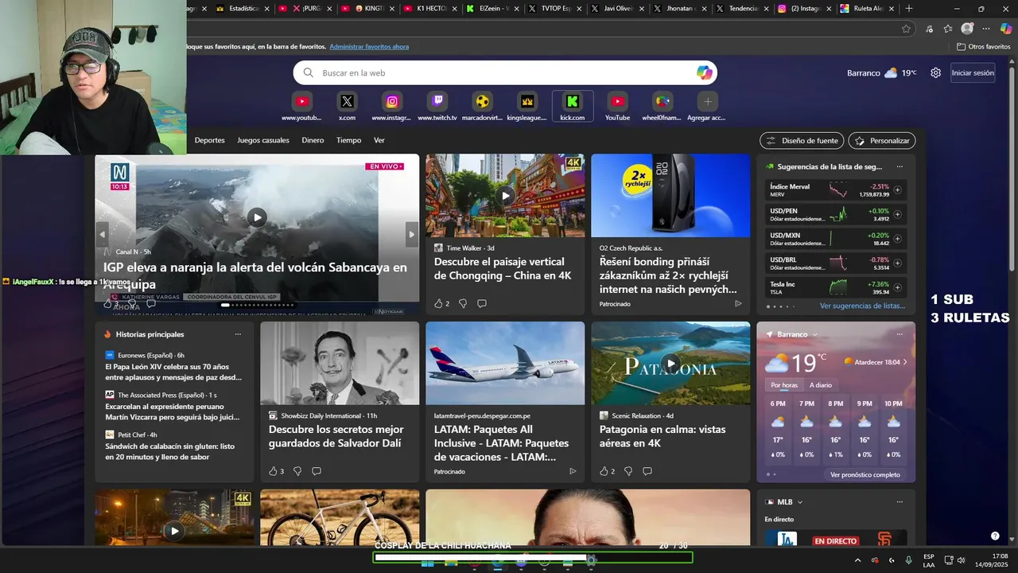Open the YouTube shortcut labeled www.youtub...

(x=302, y=107)
